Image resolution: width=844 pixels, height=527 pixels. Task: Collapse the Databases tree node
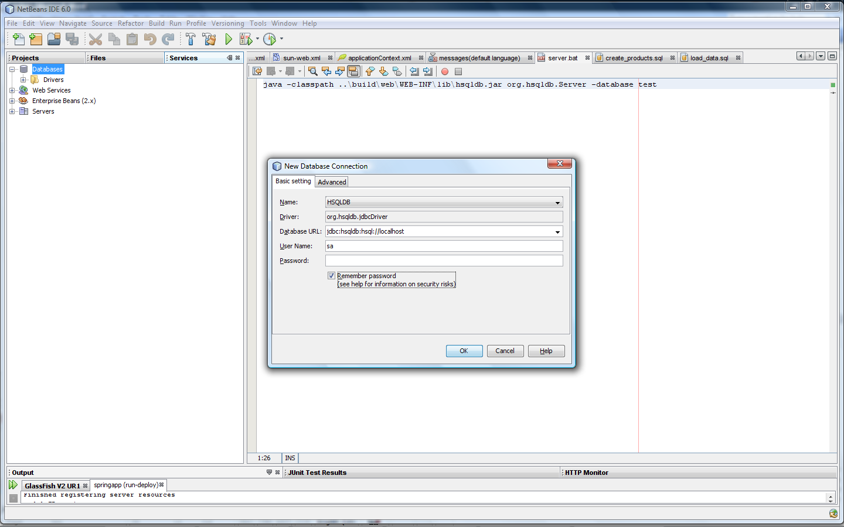(x=12, y=69)
